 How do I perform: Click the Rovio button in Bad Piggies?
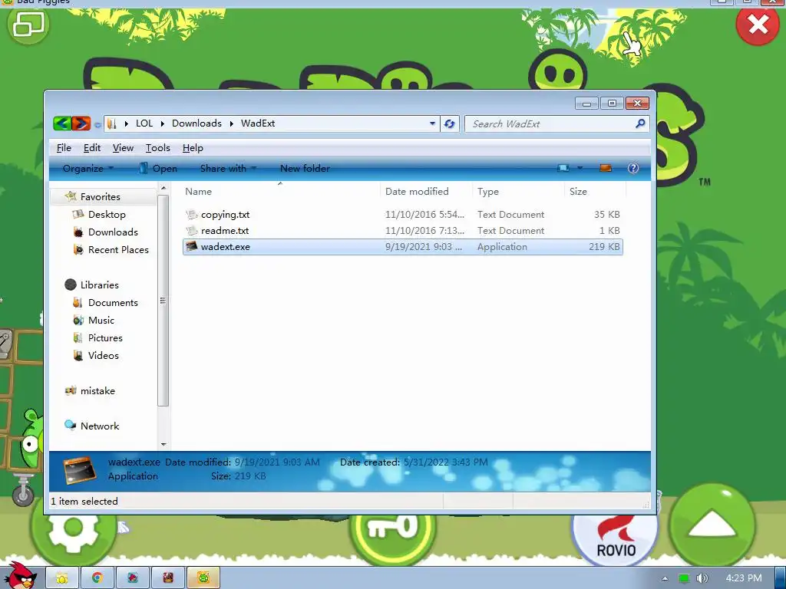615,538
